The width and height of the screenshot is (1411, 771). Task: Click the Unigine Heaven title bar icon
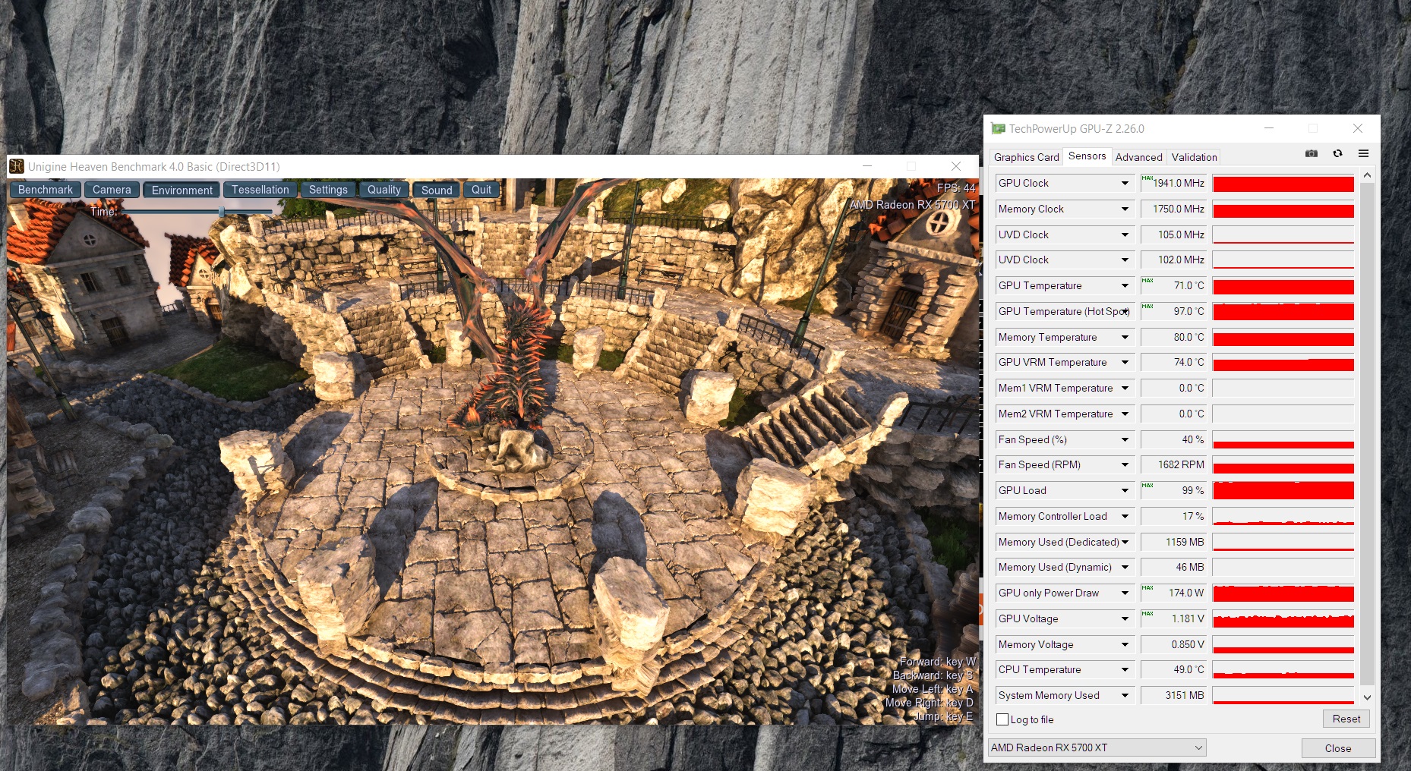(x=17, y=166)
